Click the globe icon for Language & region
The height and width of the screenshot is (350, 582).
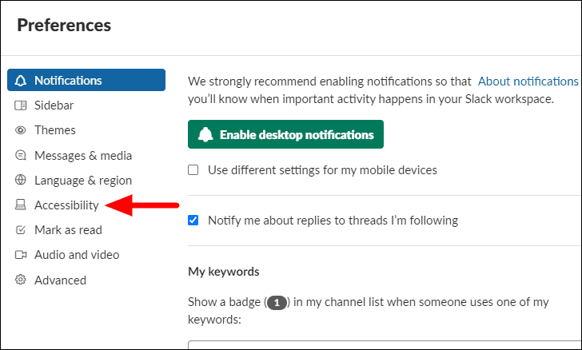click(21, 180)
